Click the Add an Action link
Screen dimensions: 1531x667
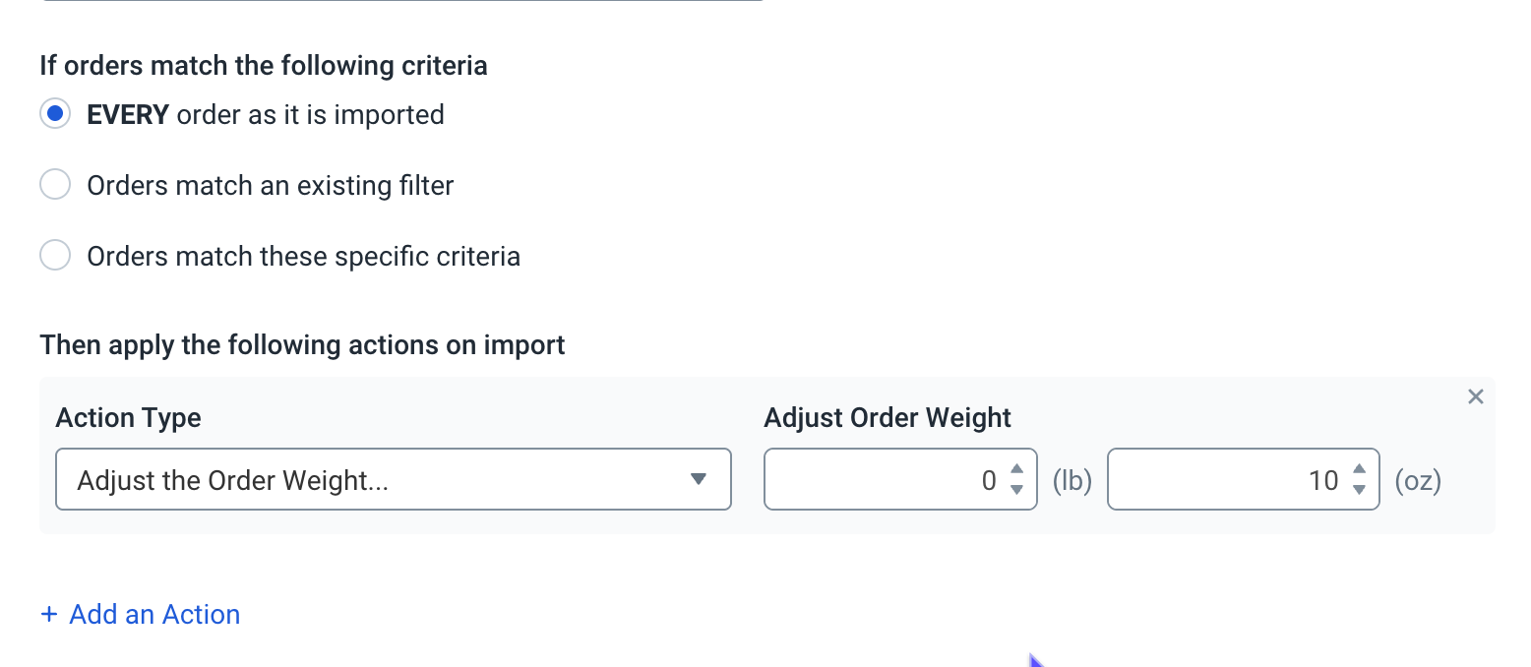pos(154,614)
